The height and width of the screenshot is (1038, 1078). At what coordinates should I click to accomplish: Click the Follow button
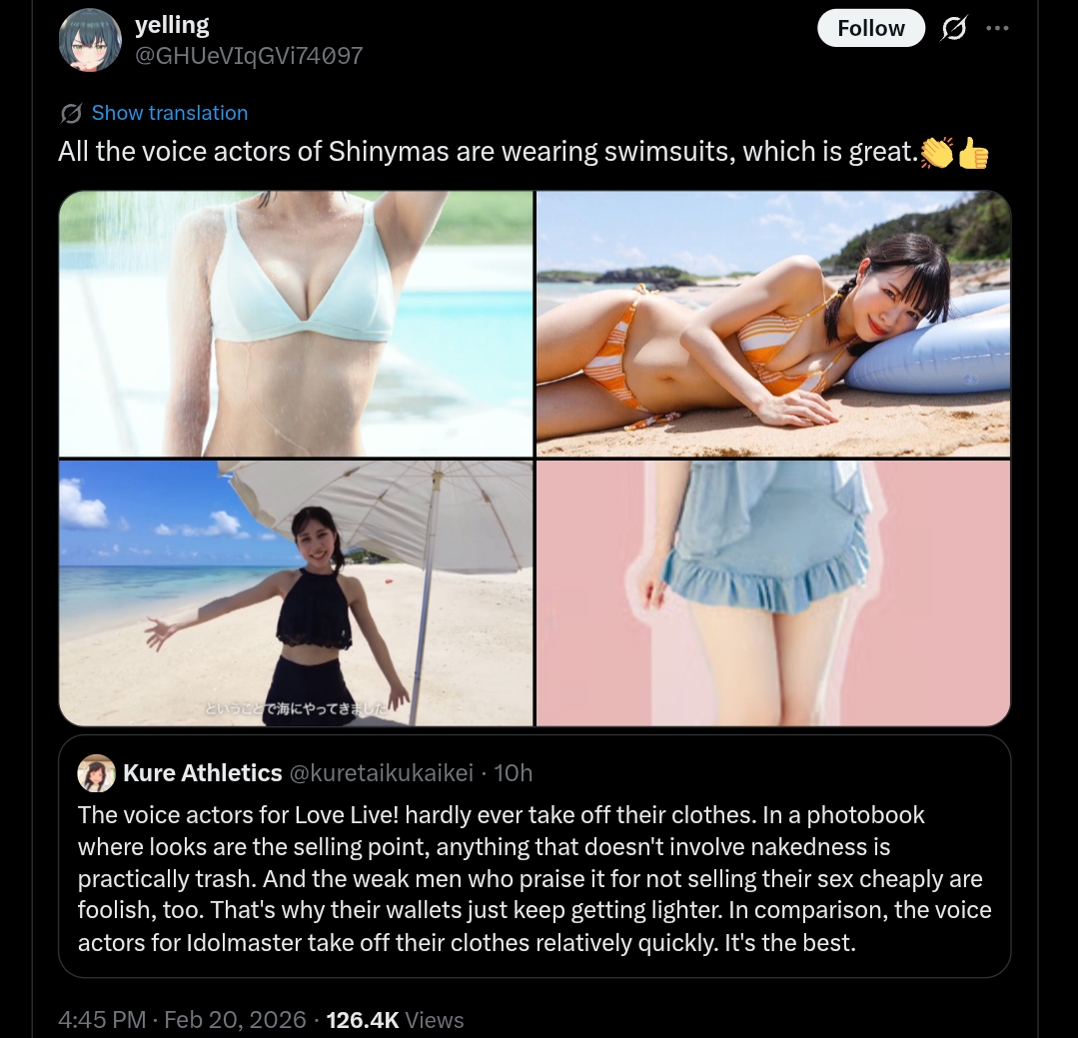coord(870,28)
